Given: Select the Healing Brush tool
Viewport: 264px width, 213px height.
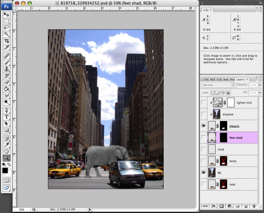Looking at the screenshot, I should 7,56.
